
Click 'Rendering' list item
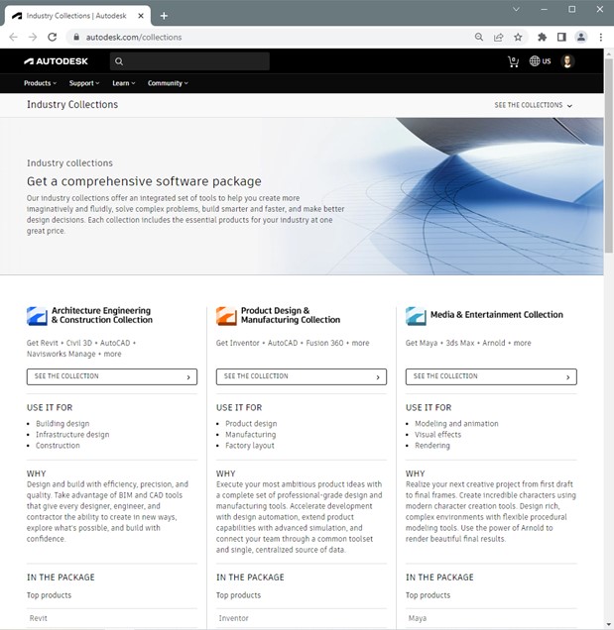tap(432, 446)
